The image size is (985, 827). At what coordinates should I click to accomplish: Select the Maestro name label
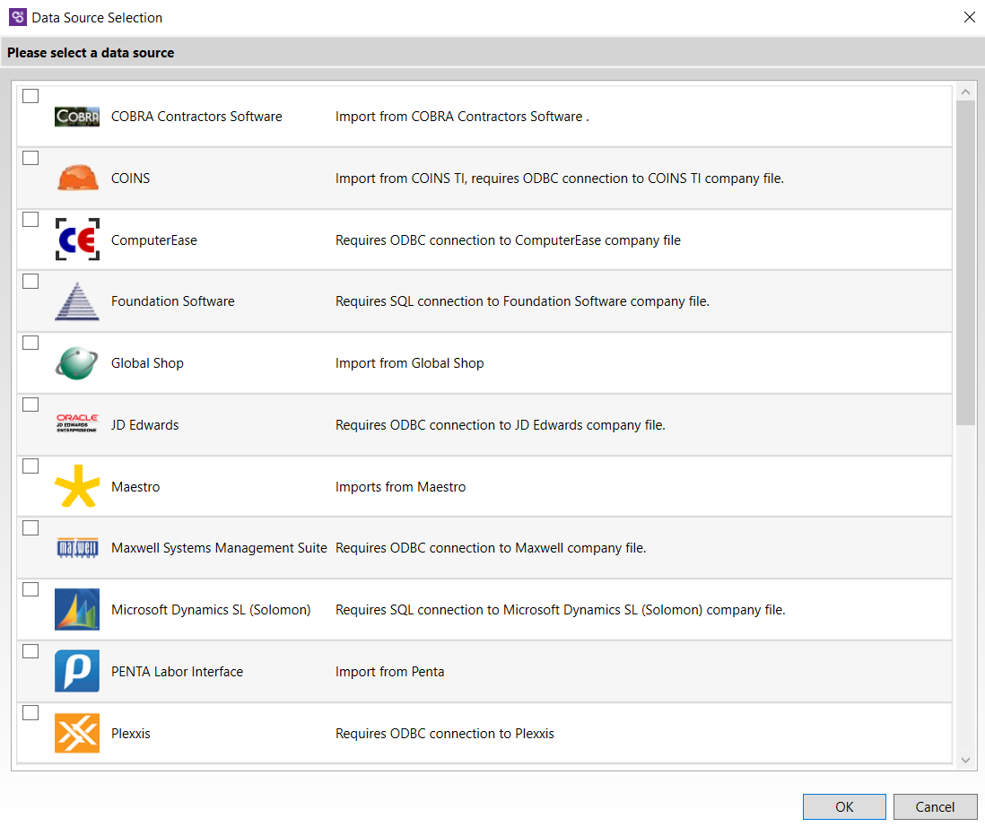[135, 487]
